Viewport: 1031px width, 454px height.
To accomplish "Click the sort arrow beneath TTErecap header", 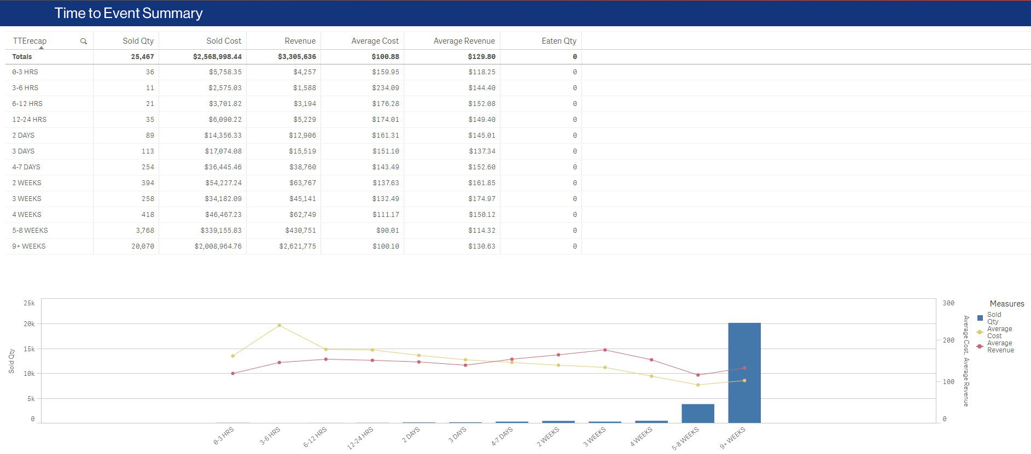I will tap(41, 48).
